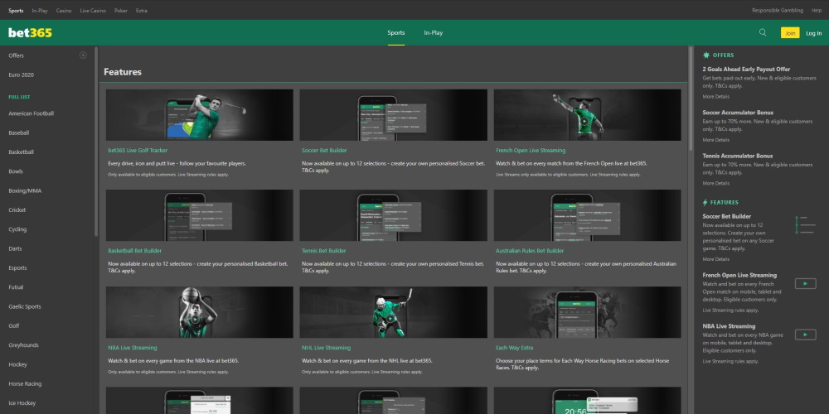Screen dimensions: 829x414
Task: Open Live Casino in the top bar
Action: 93,11
